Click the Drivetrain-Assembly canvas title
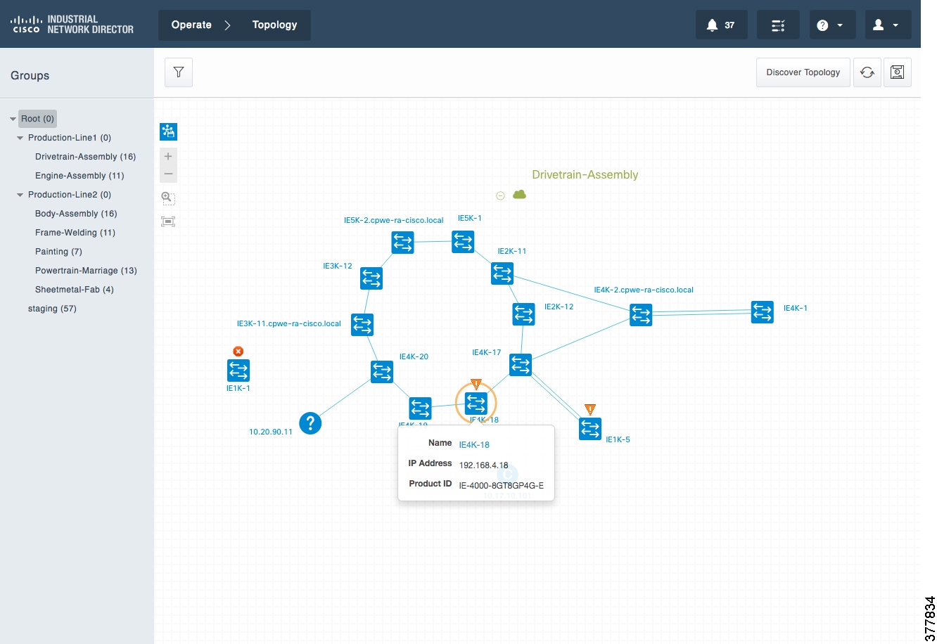The image size is (937, 644). 585,175
